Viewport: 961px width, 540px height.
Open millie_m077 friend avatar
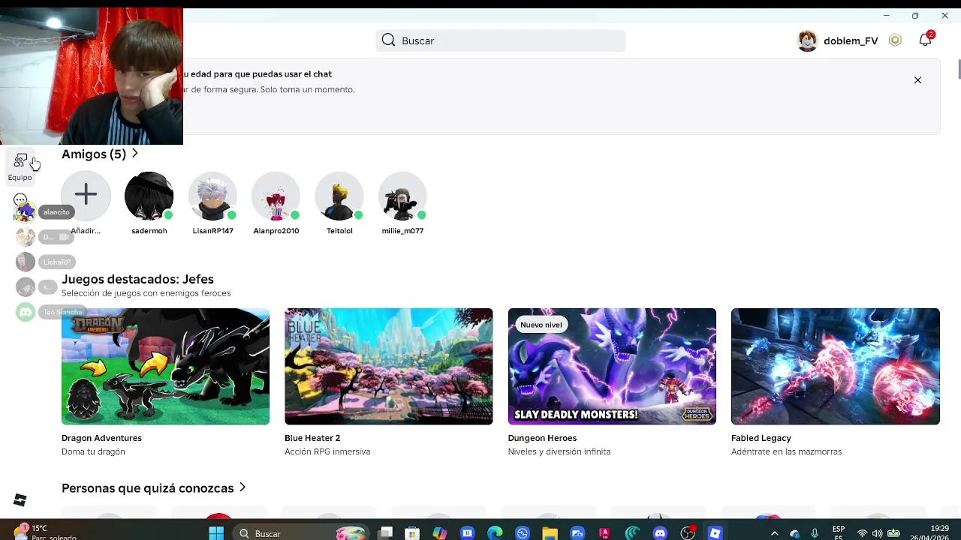tap(402, 195)
